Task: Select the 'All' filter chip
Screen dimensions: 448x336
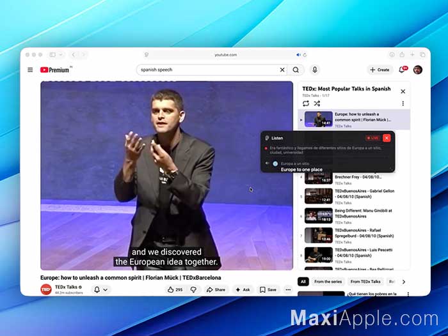Action: [x=303, y=282]
